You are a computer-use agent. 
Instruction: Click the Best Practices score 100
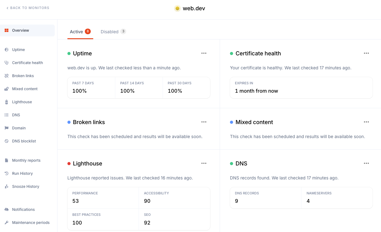pyautogui.click(x=77, y=223)
